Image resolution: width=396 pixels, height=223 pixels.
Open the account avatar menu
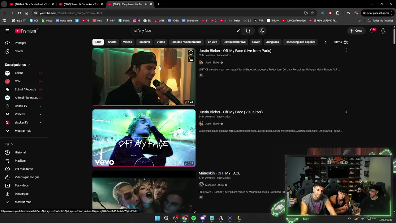click(383, 31)
